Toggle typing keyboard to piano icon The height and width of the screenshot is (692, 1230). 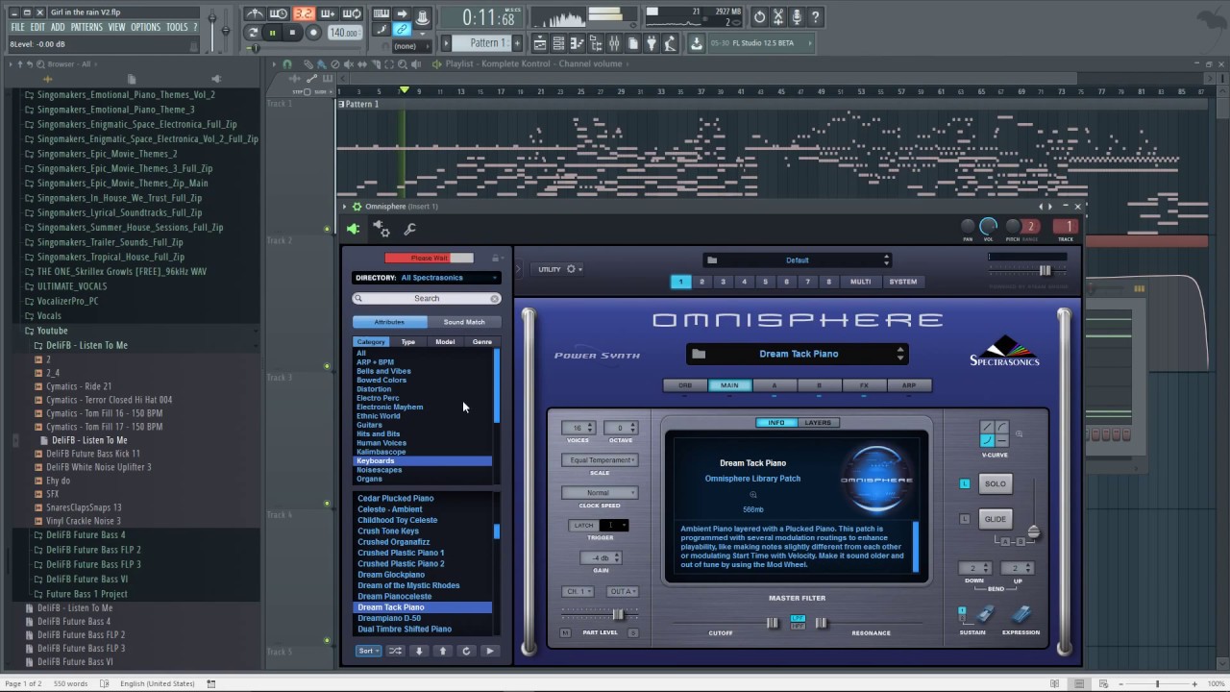pyautogui.click(x=381, y=13)
